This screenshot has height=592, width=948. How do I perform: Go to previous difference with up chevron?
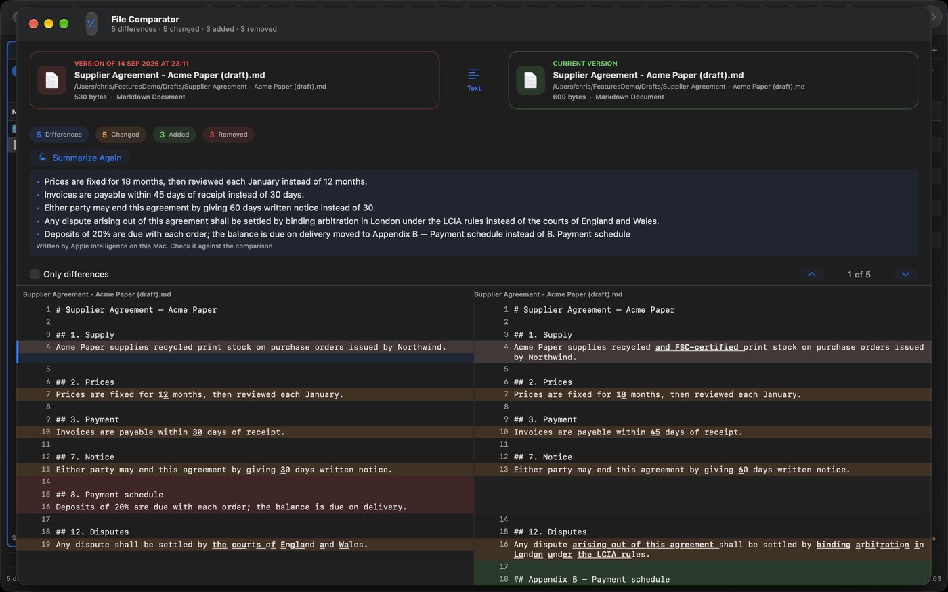click(x=811, y=274)
